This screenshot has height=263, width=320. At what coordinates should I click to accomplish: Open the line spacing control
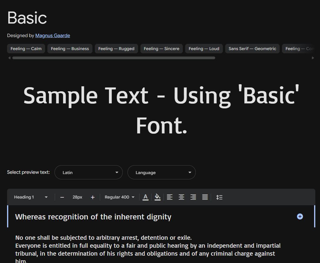coord(219,197)
